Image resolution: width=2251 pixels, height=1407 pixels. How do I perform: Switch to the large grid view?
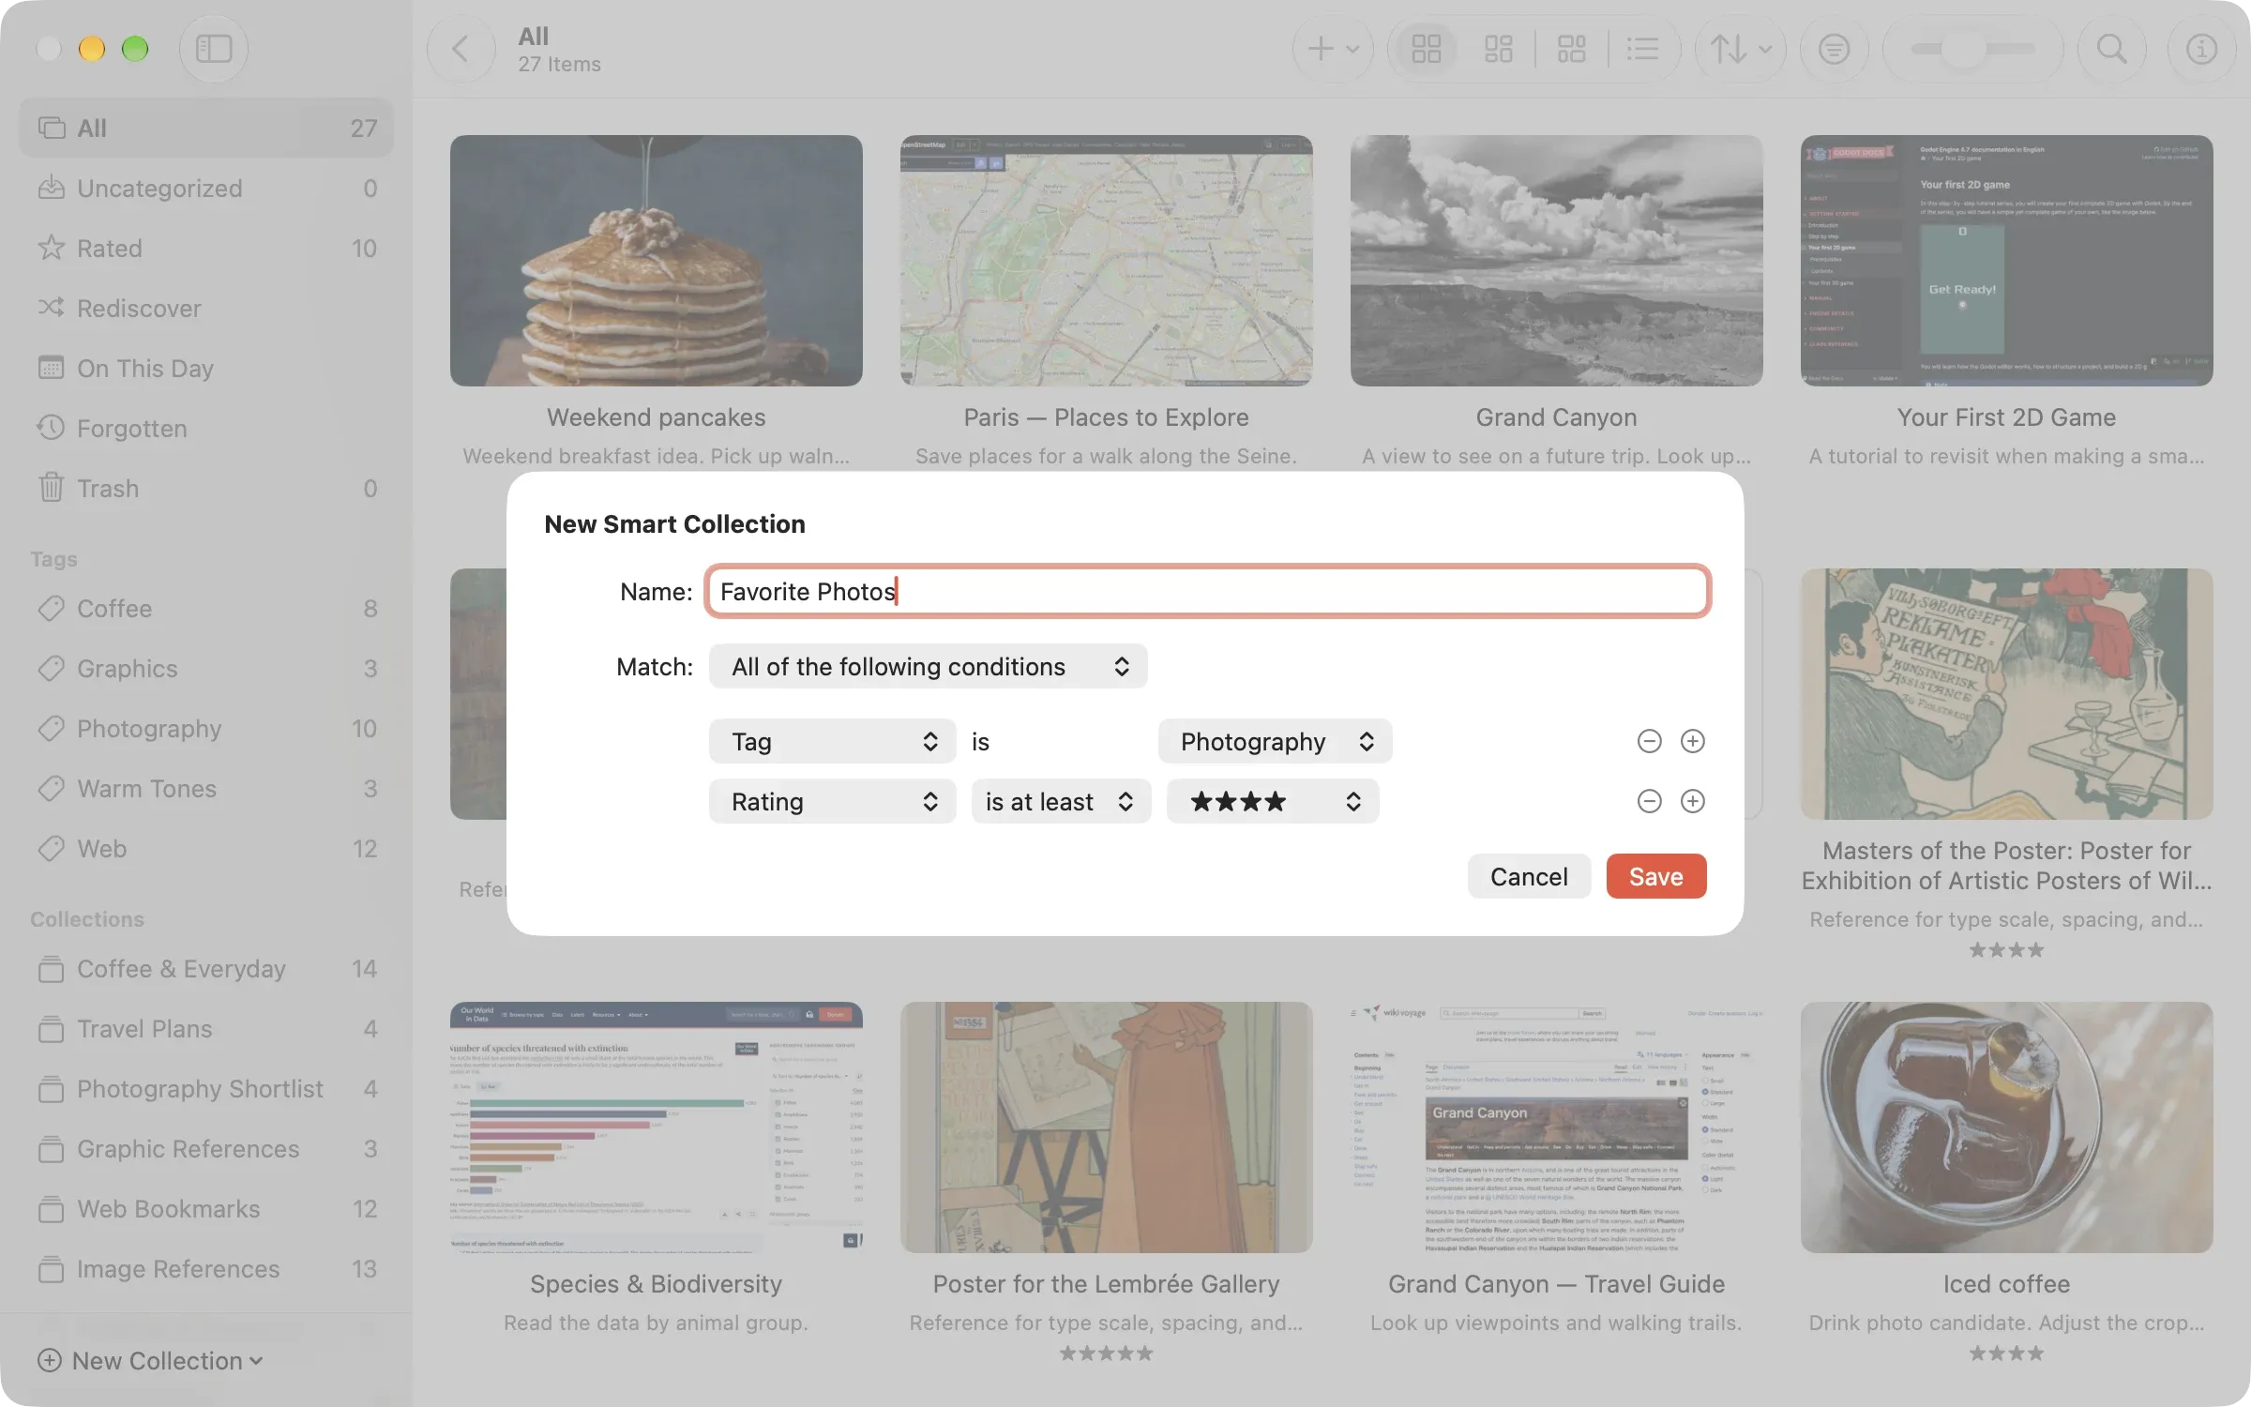pyautogui.click(x=1426, y=49)
